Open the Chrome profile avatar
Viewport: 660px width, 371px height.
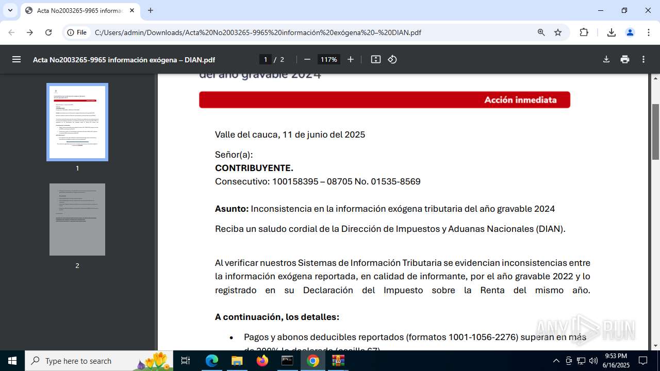[x=630, y=32]
